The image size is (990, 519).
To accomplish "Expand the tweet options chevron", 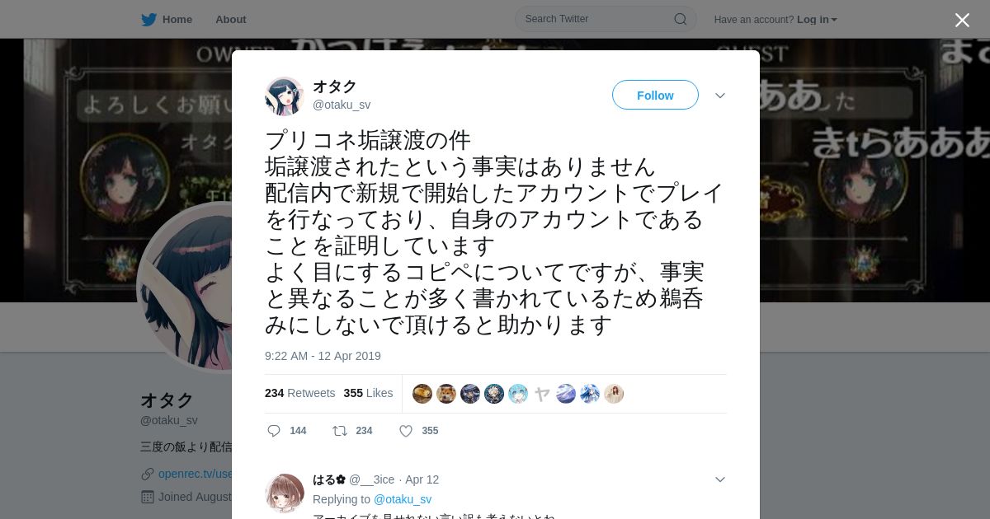I will (x=720, y=96).
